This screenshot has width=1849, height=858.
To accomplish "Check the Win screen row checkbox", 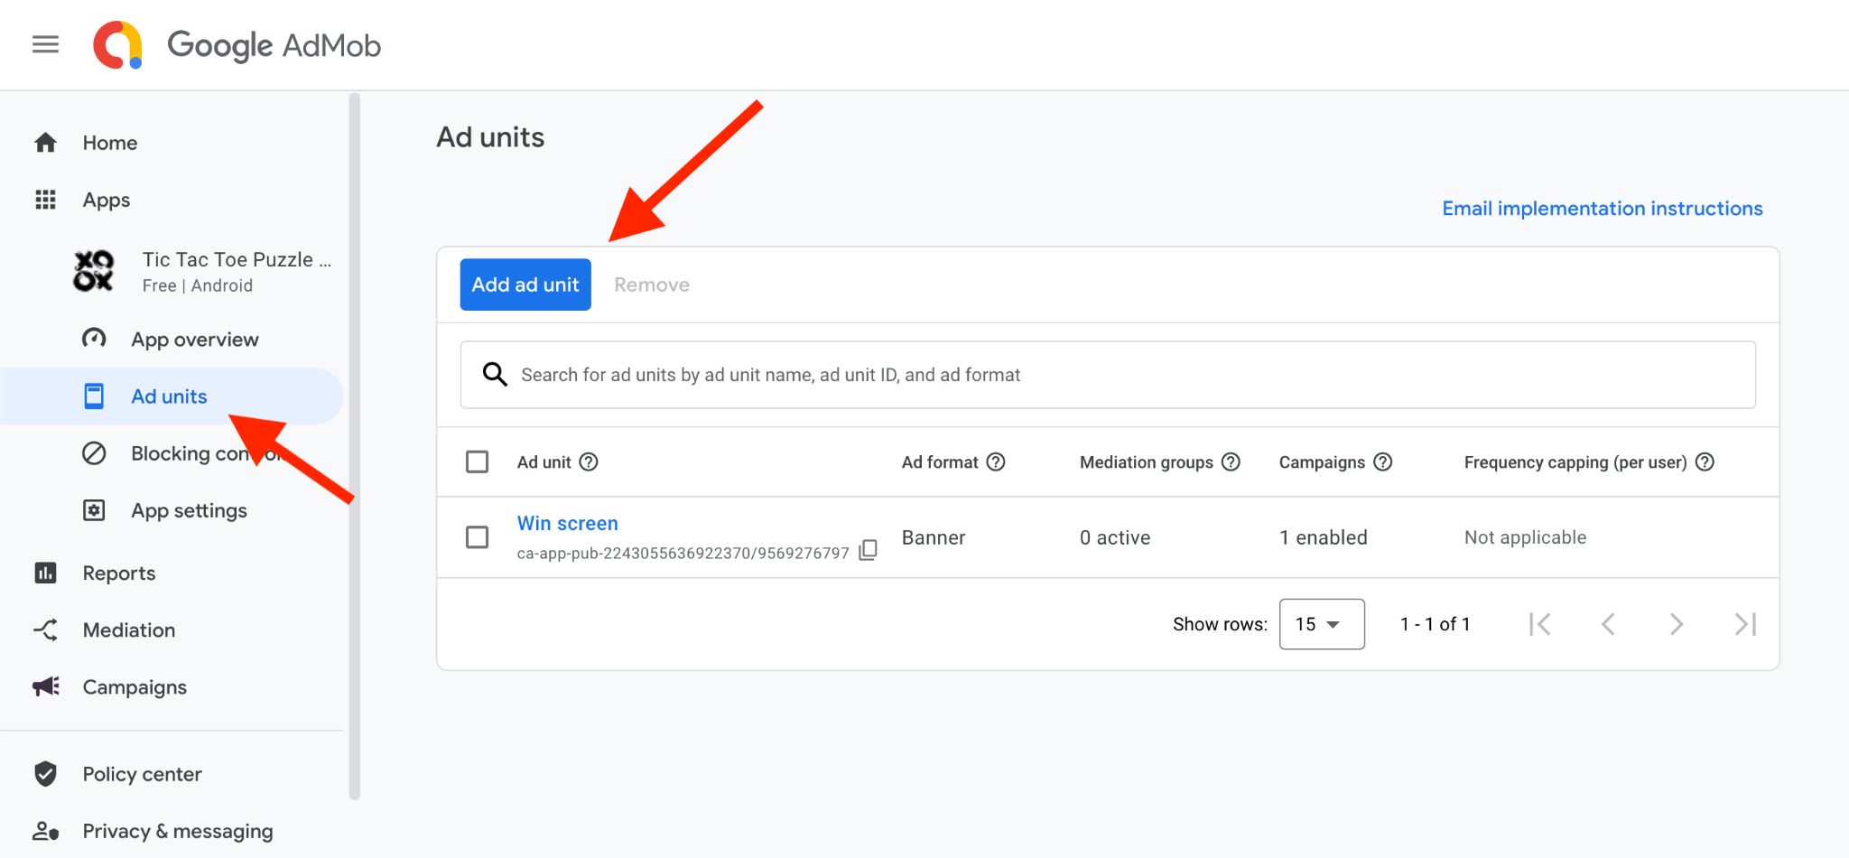I will pyautogui.click(x=477, y=536).
